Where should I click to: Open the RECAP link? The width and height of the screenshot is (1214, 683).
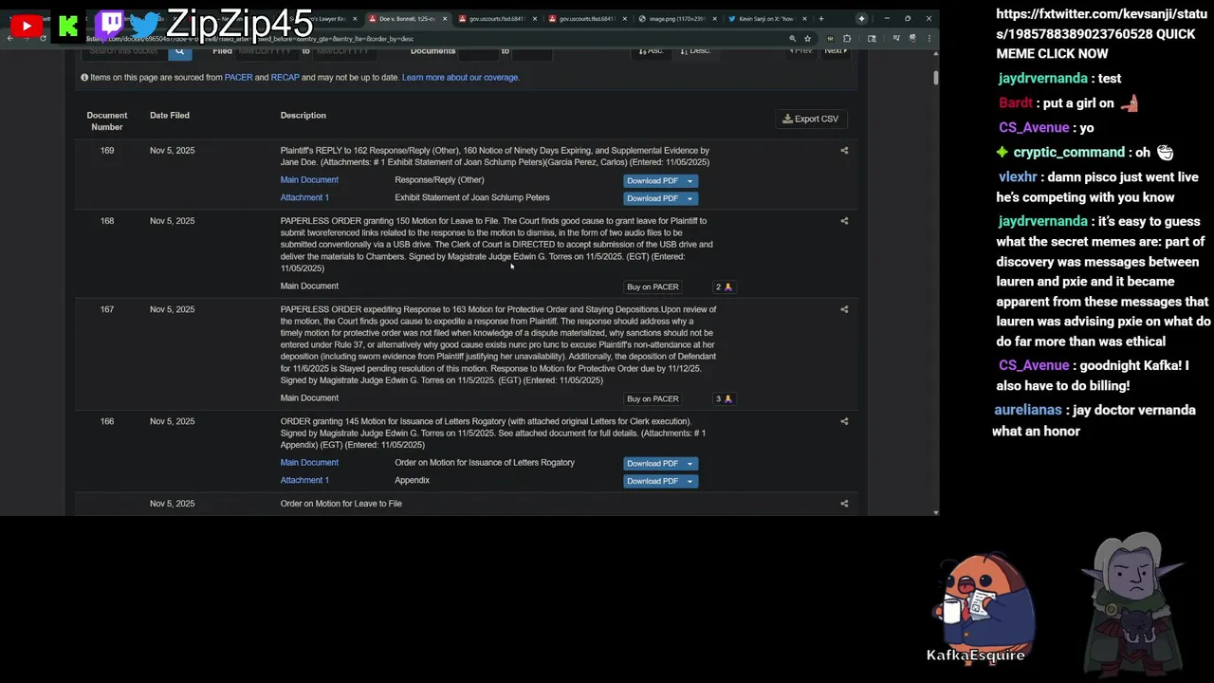285,77
